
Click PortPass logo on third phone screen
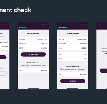(63, 28)
